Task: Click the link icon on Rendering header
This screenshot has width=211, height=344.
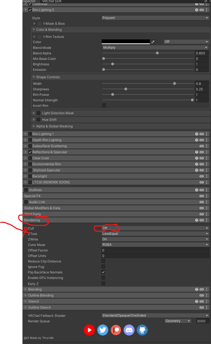Action: [202, 220]
